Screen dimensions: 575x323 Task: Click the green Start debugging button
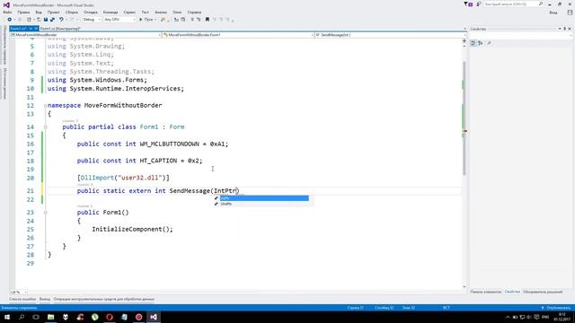coord(147,20)
